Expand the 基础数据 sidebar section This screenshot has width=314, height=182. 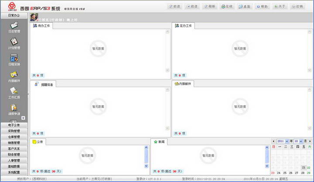14,167
